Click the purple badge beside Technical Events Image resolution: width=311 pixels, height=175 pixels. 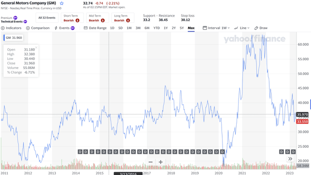point(25,21)
